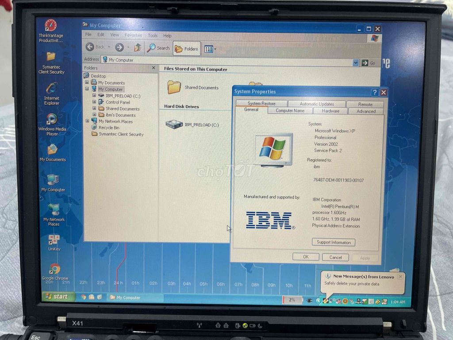Expand IBM_PRELOAD (C:) tree node
The image size is (453, 340).
[94, 95]
